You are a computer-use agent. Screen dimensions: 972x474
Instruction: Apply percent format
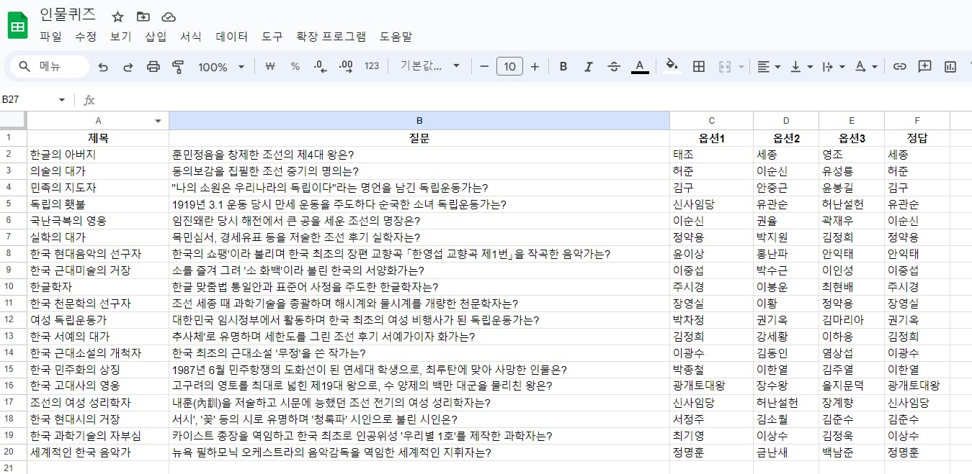pyautogui.click(x=295, y=66)
